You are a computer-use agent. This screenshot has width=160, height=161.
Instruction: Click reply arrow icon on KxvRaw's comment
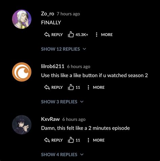[47, 140]
